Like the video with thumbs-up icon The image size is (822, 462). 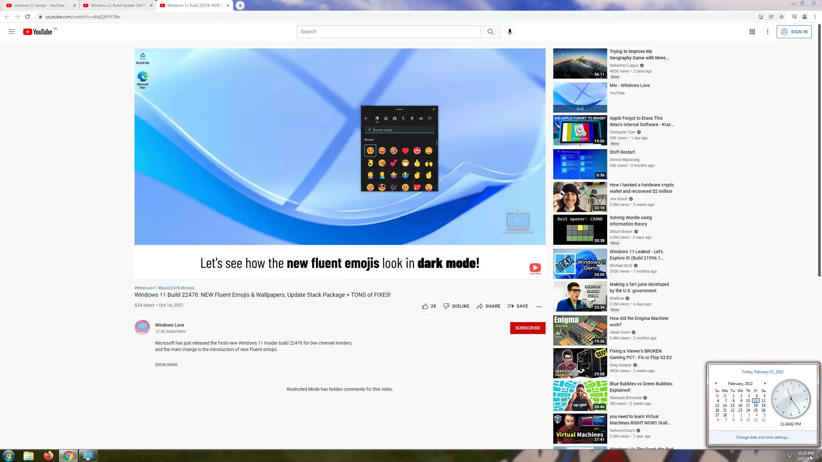tap(425, 306)
